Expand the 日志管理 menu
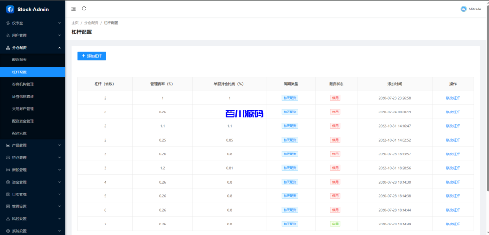This screenshot has height=235, width=489. pyautogui.click(x=59, y=194)
